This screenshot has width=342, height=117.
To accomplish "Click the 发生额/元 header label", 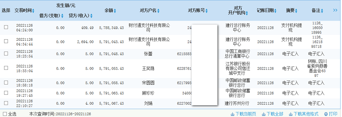I will tap(66, 6).
